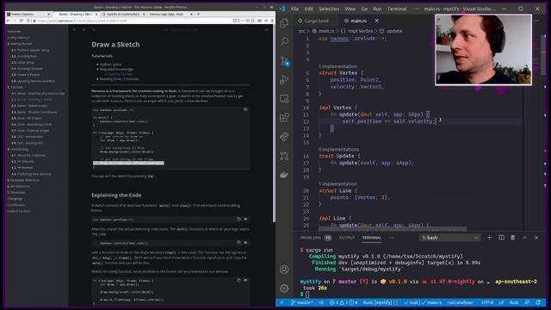This screenshot has height=310, width=551.
Task: Open the Editor Setup guide chapter
Action: tap(25, 62)
